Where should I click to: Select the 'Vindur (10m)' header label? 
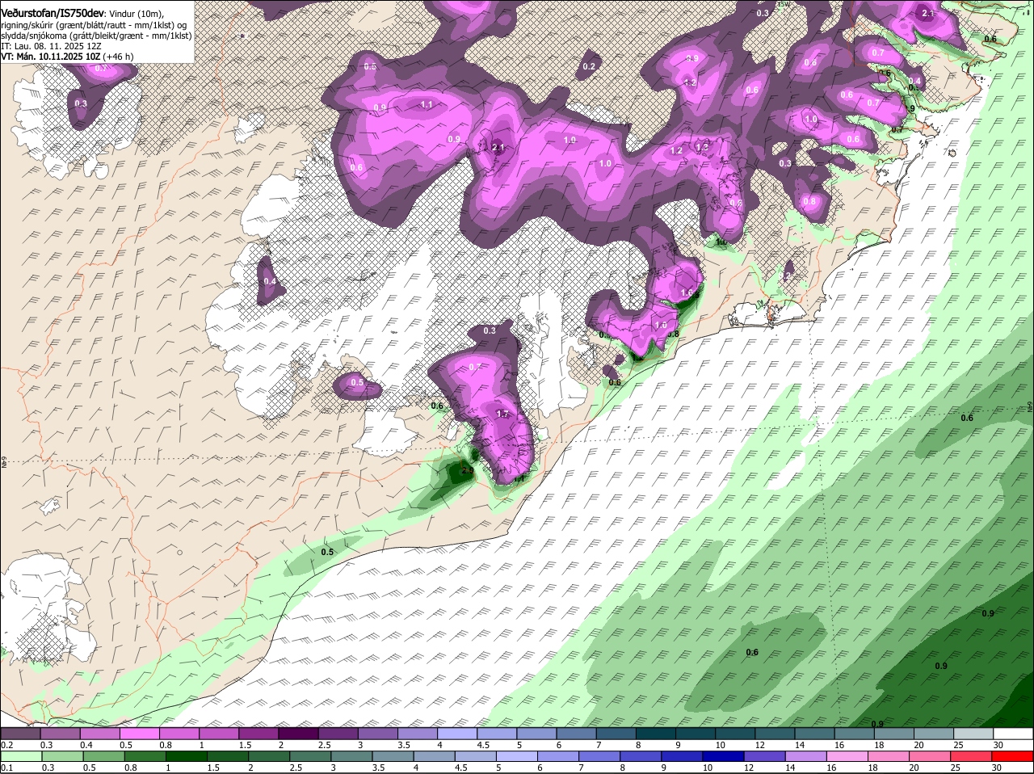[136, 15]
